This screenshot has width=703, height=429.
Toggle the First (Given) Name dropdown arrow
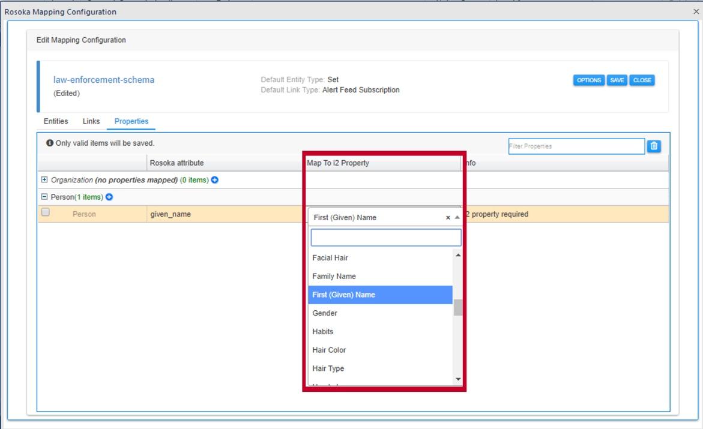(457, 218)
